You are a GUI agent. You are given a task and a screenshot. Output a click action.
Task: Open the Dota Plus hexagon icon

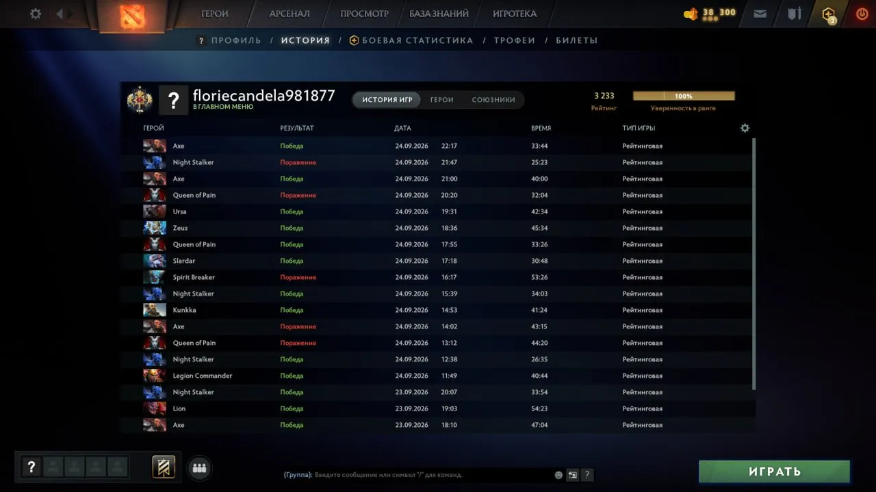click(x=829, y=14)
